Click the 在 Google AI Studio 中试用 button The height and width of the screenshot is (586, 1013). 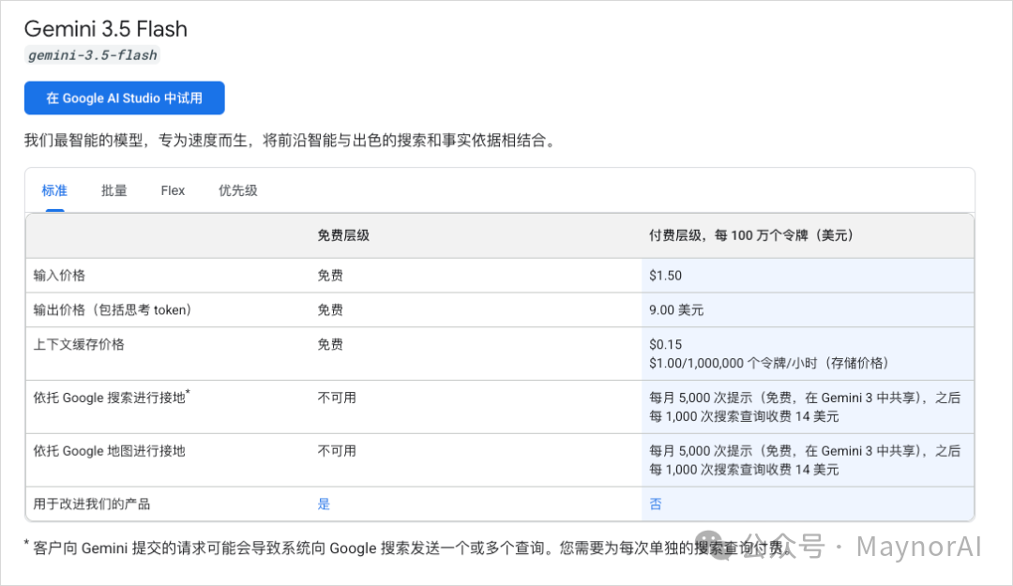(x=125, y=98)
